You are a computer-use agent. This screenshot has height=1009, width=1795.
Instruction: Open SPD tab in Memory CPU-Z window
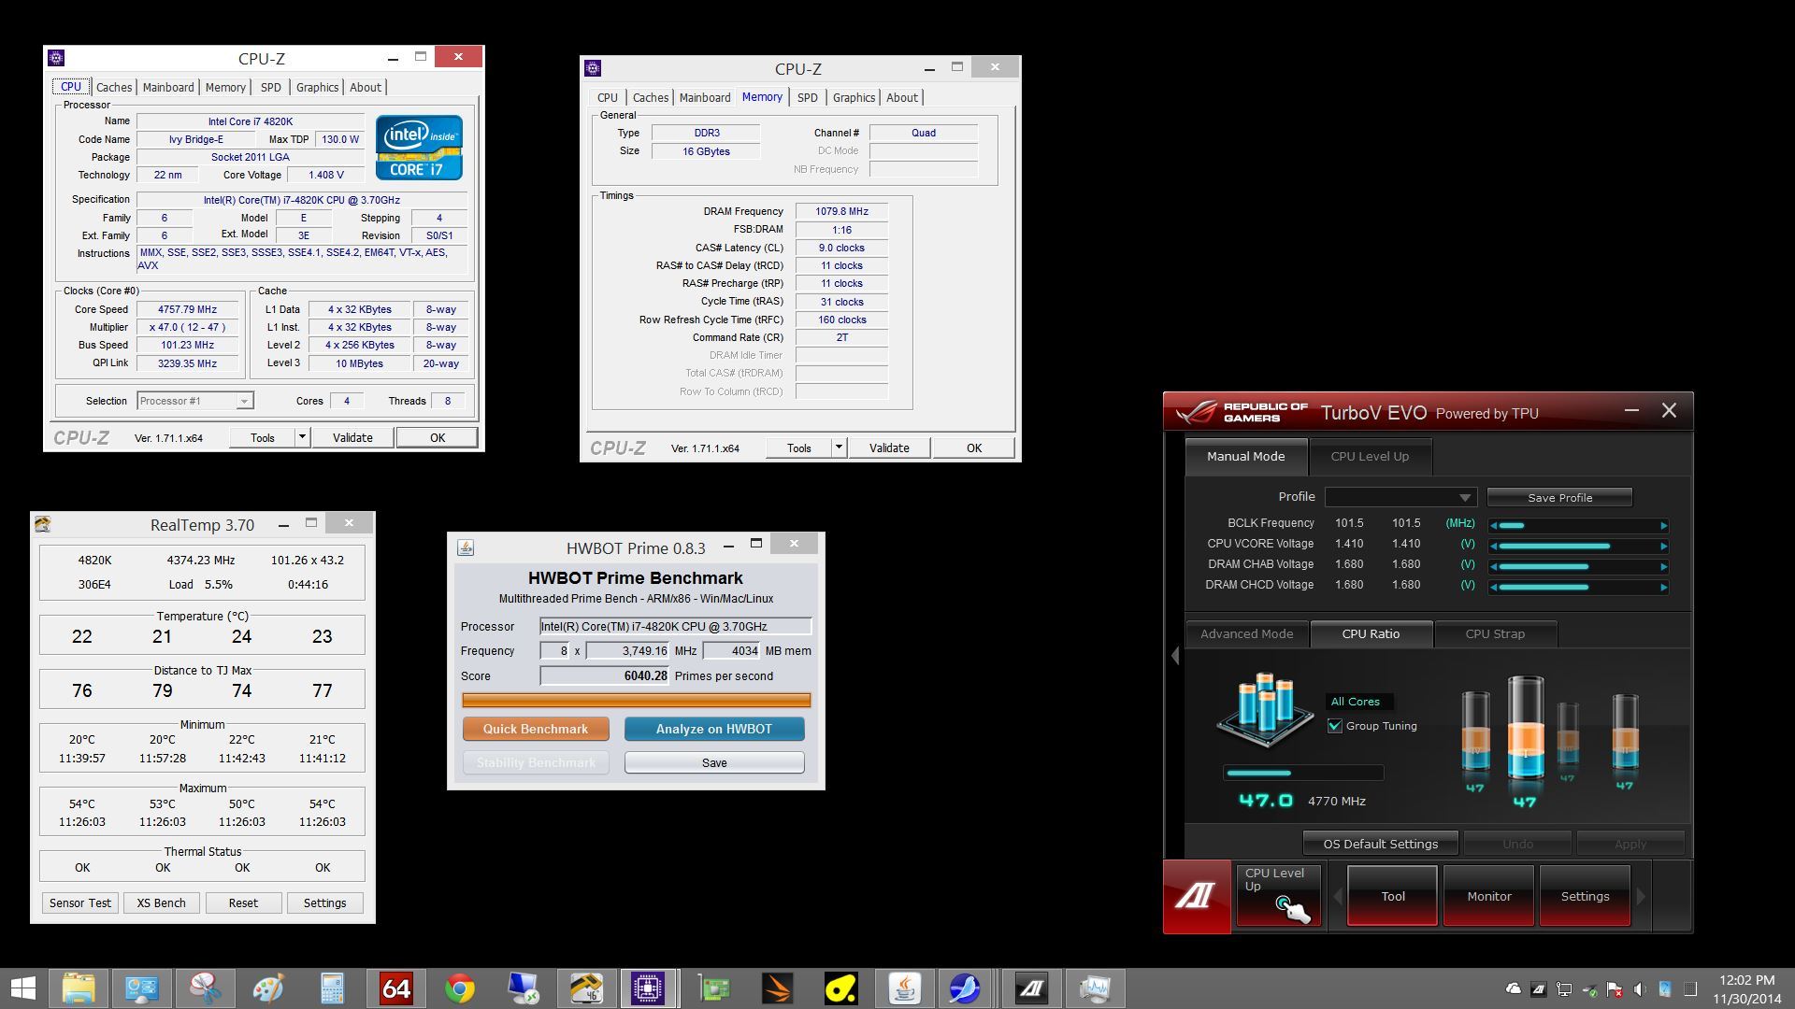coord(808,97)
